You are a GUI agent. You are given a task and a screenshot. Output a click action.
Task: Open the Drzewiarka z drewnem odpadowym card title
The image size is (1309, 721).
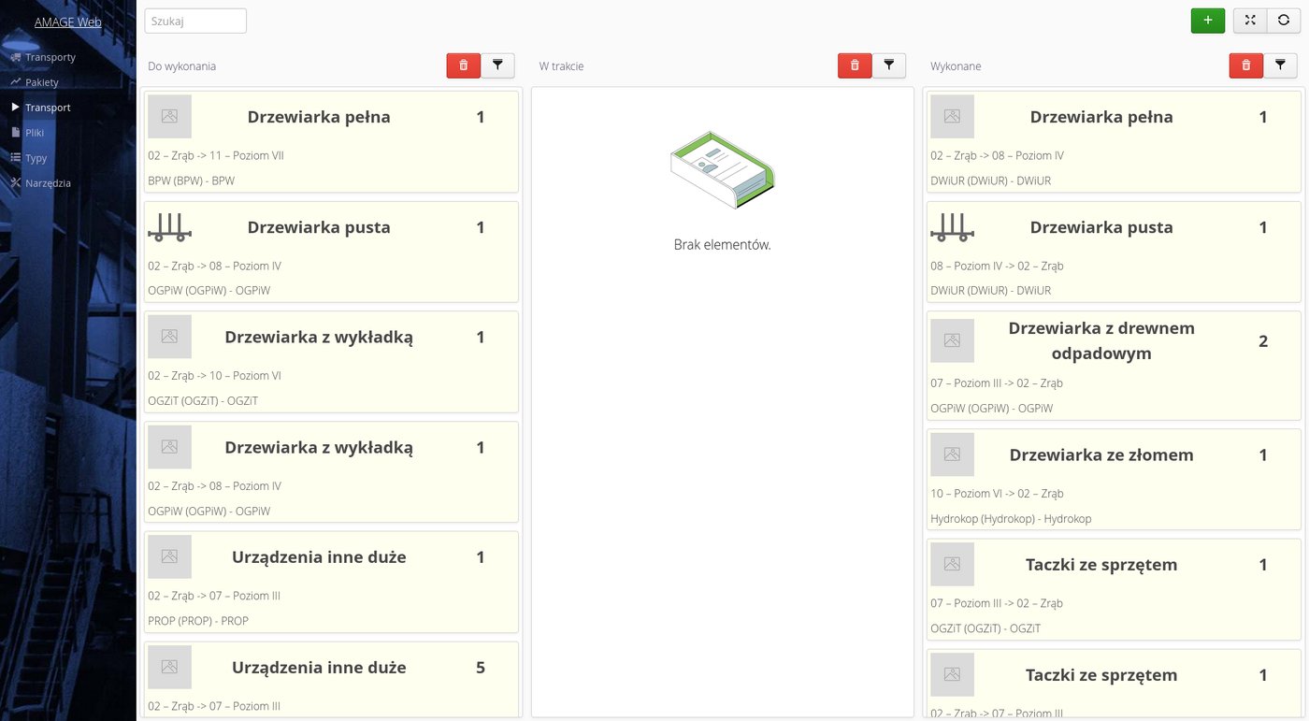1101,340
